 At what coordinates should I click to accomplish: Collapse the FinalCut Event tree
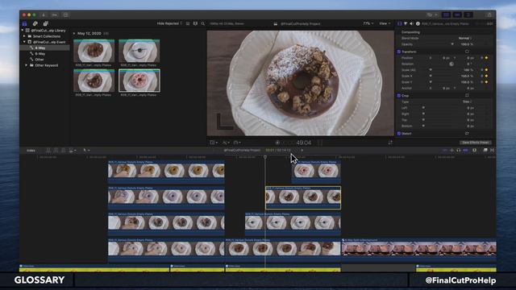coord(24,42)
